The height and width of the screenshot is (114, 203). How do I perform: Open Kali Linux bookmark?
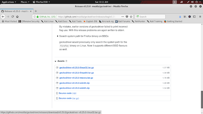coord(47,21)
